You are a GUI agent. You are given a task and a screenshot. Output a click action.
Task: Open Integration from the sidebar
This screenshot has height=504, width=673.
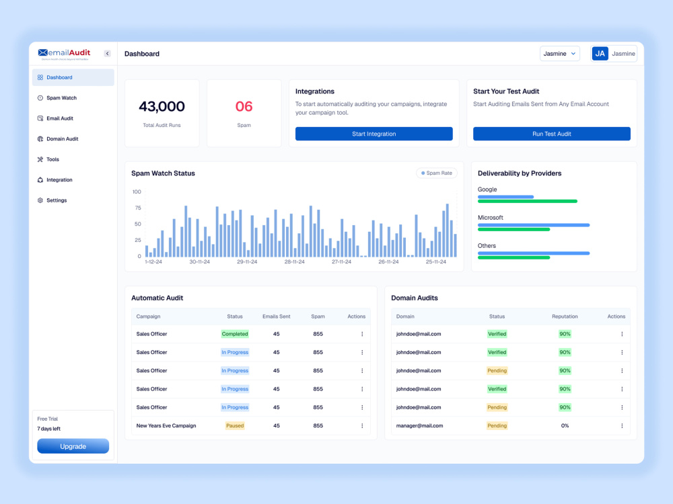73,180
